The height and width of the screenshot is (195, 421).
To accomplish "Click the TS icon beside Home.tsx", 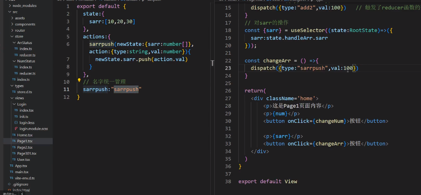I will 14,135.
